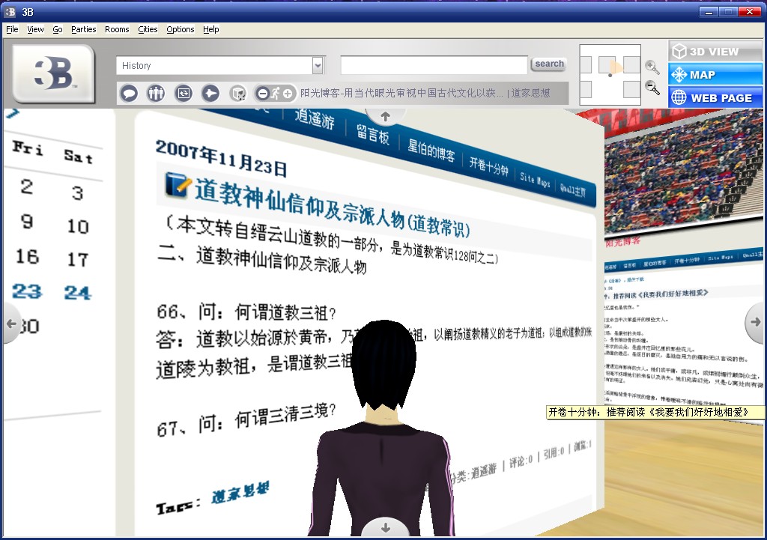
Task: Click calendar date 16
Action: coord(27,256)
